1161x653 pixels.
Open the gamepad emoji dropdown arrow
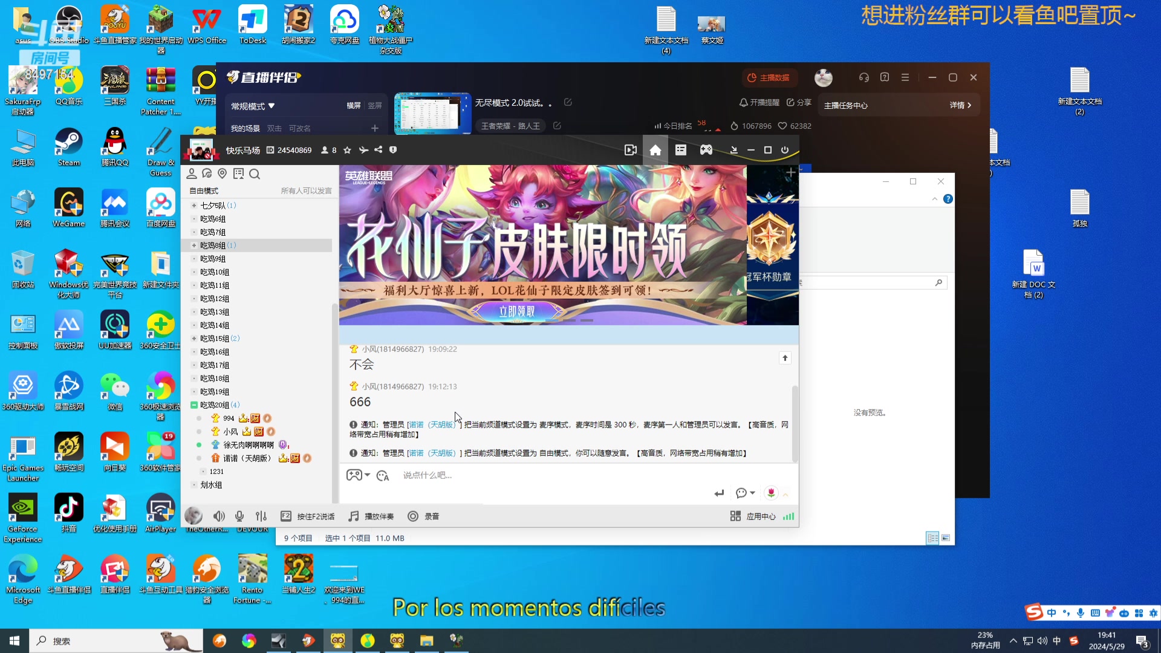click(368, 476)
